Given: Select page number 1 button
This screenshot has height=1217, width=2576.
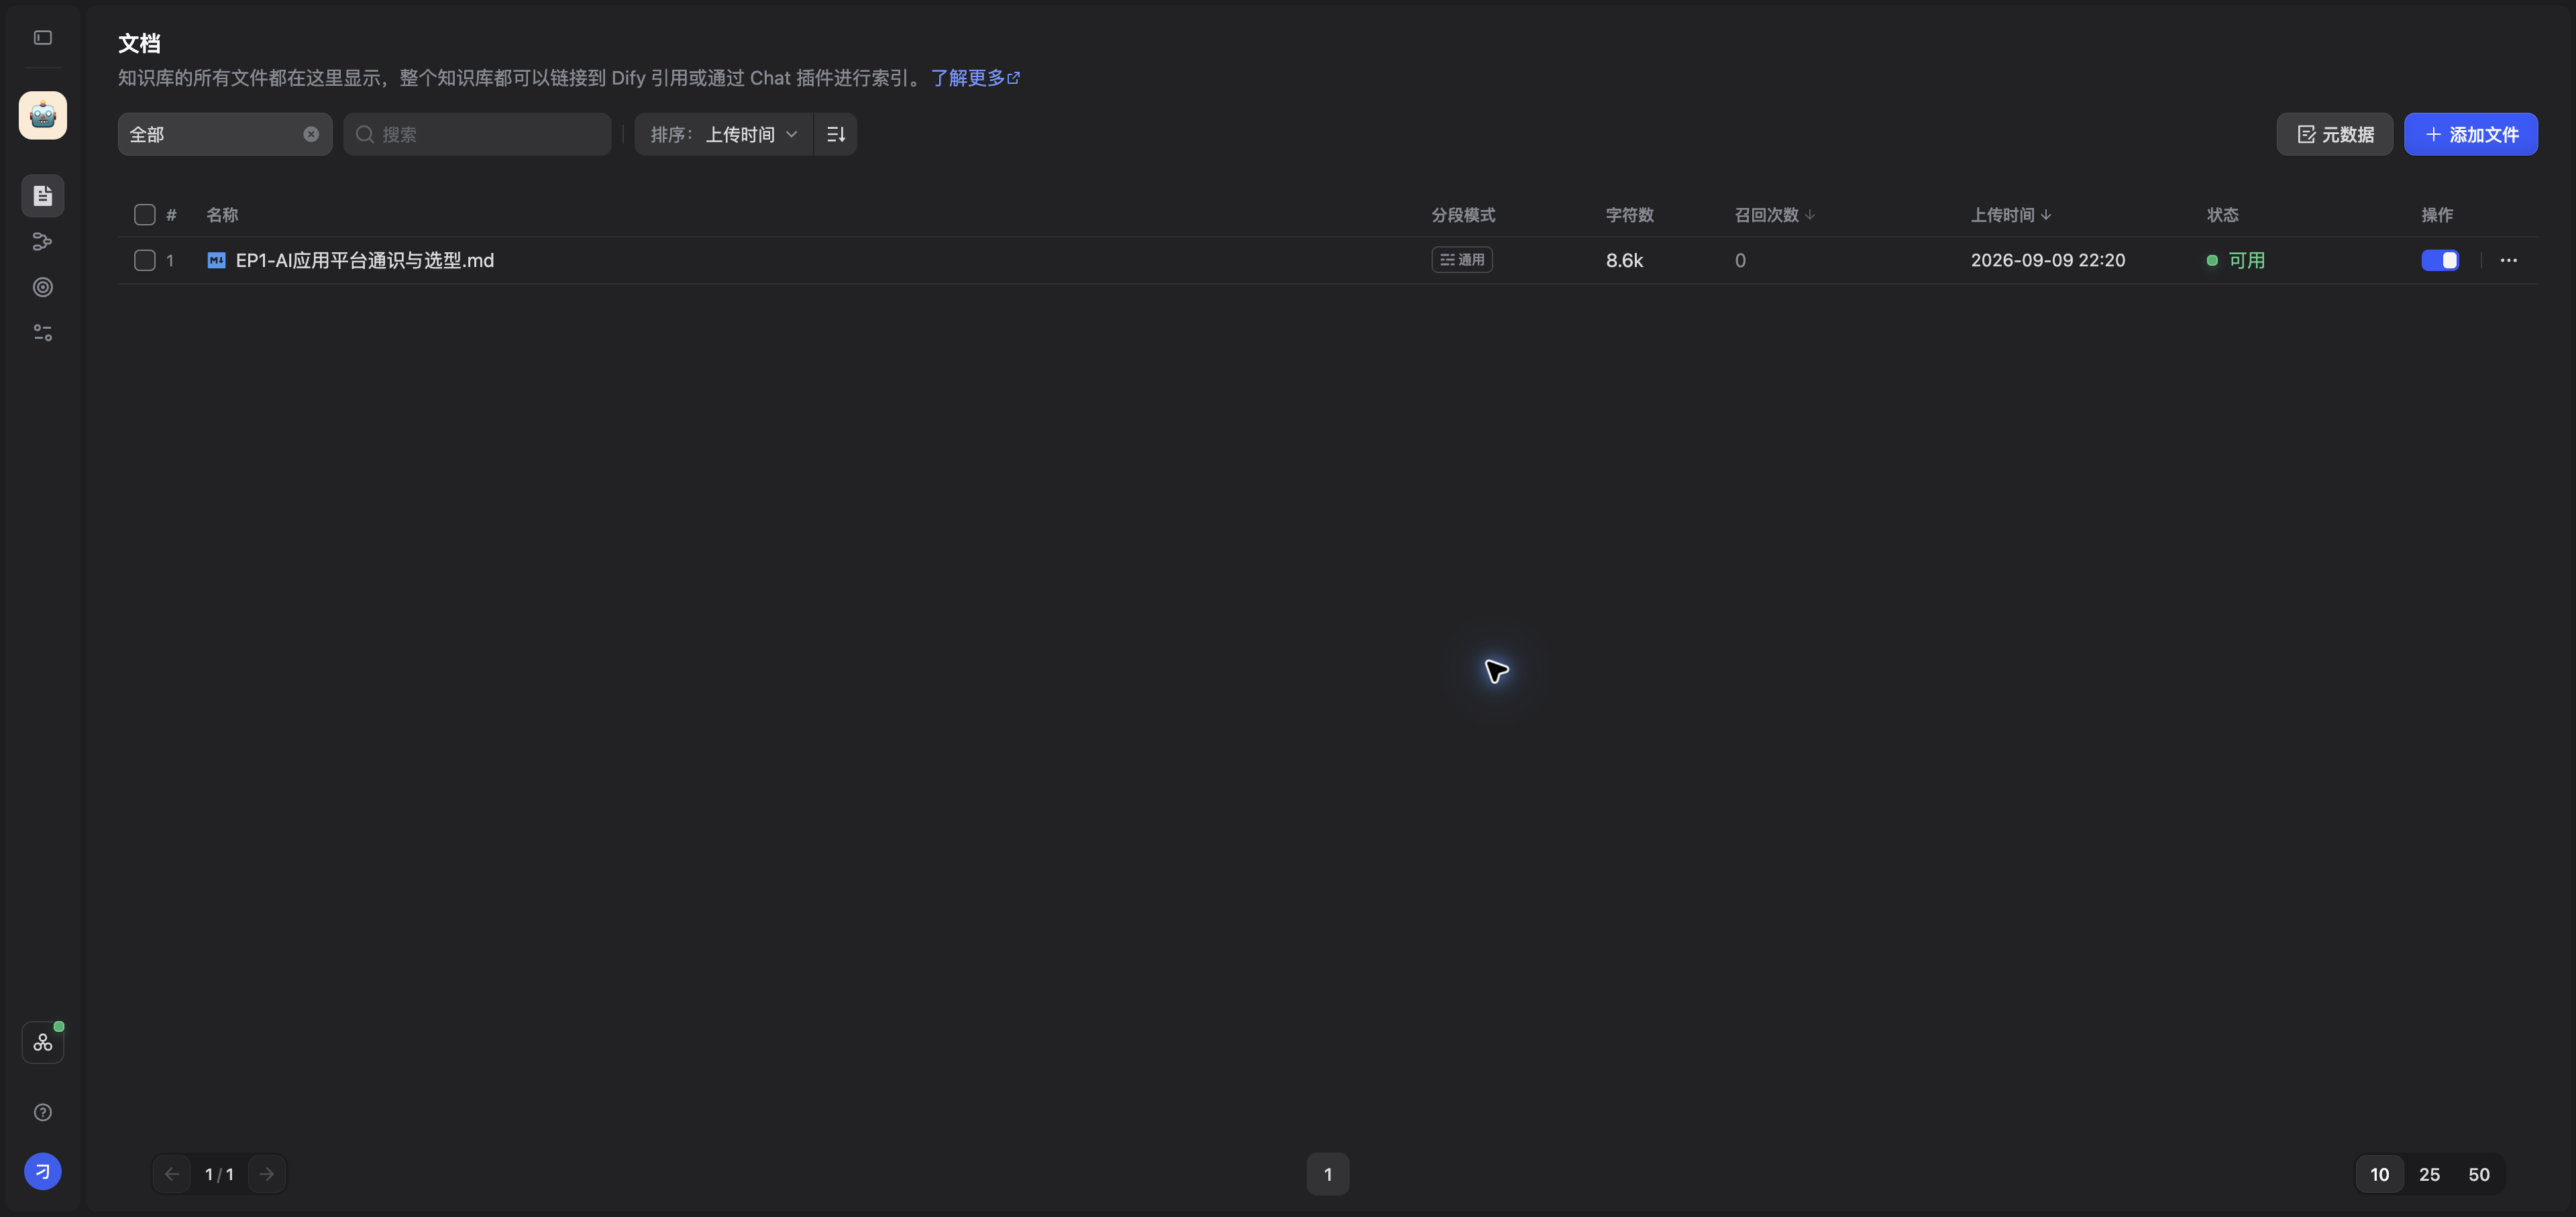Looking at the screenshot, I should (1328, 1175).
